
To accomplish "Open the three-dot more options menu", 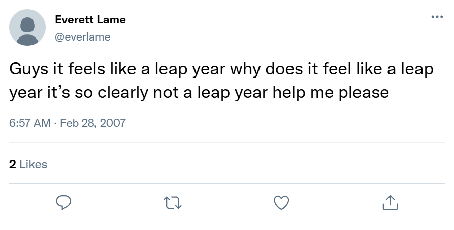I will (436, 17).
